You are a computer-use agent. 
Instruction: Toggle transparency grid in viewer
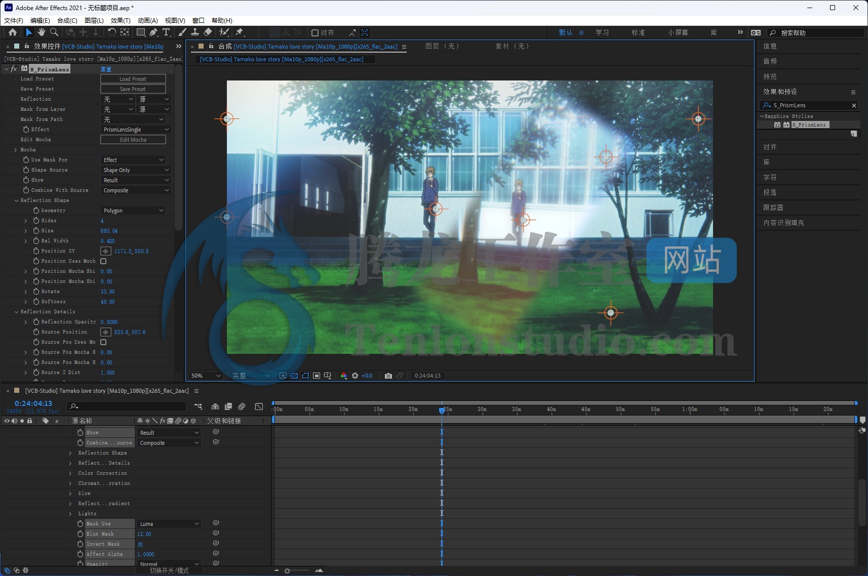[294, 376]
